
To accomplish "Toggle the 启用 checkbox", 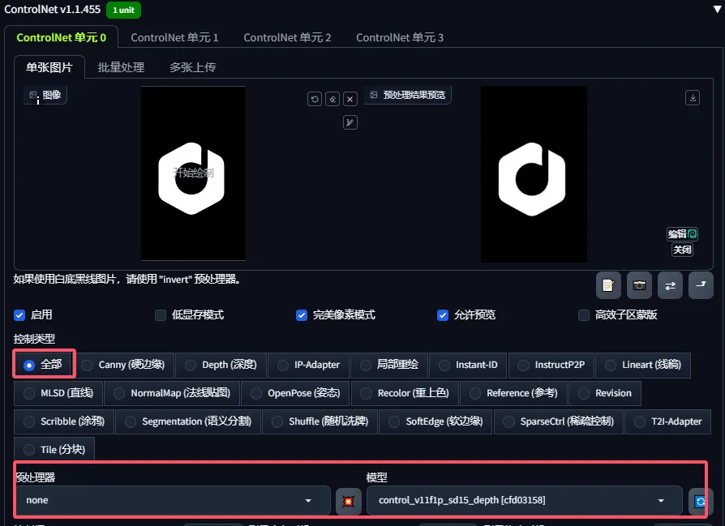I will (19, 315).
